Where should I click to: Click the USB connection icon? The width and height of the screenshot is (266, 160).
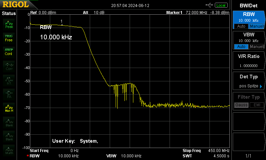tap(209, 5)
